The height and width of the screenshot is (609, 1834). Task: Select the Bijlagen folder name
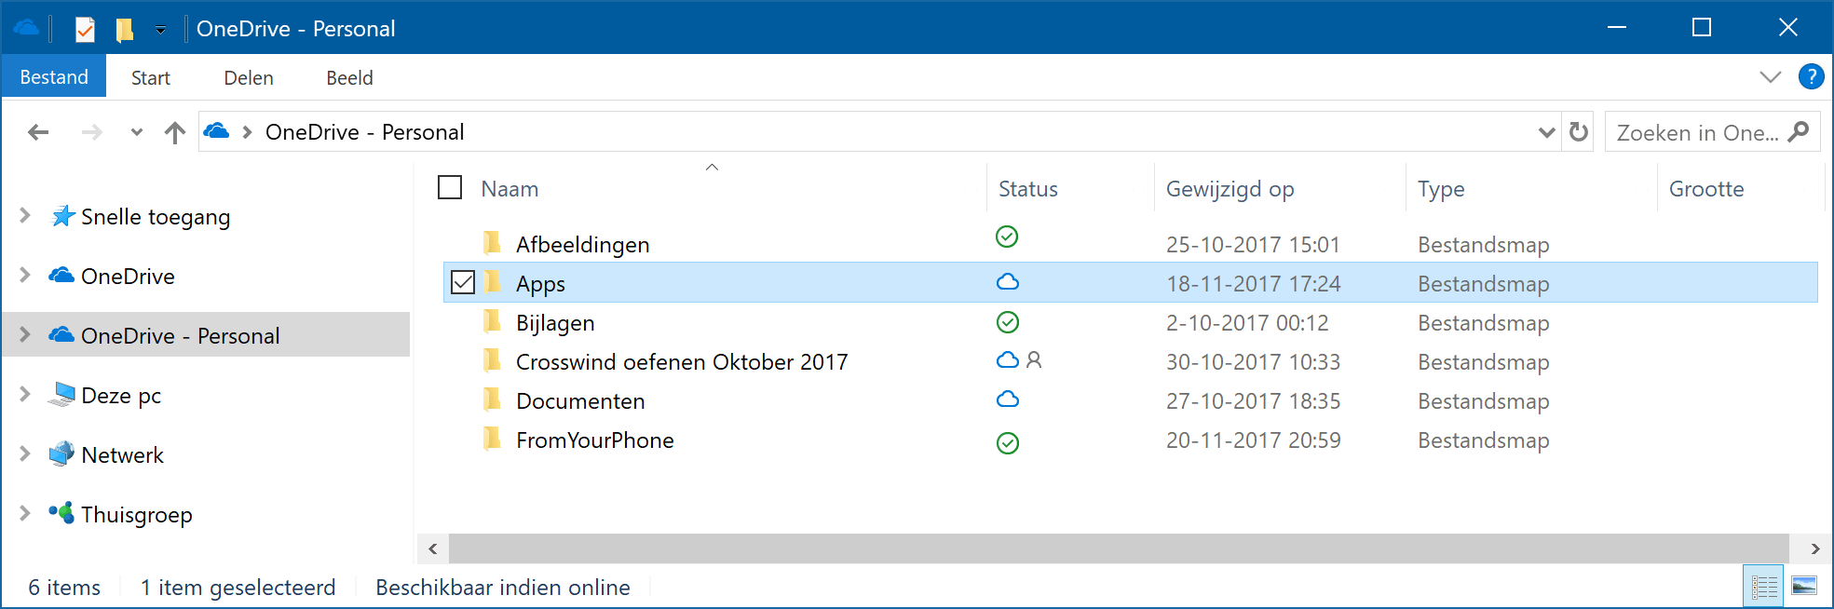coord(555,323)
